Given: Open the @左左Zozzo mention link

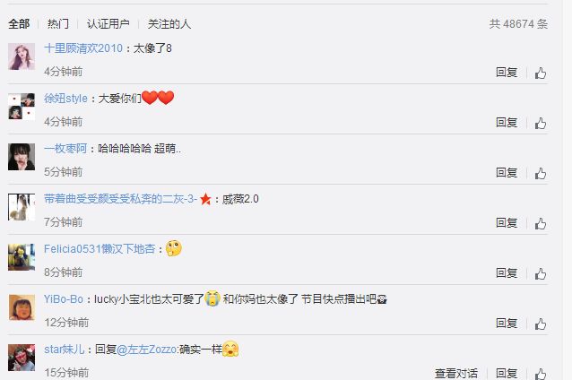Looking at the screenshot, I should [x=147, y=350].
